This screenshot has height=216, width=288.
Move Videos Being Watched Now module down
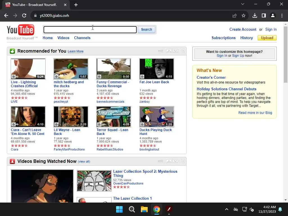175,161
